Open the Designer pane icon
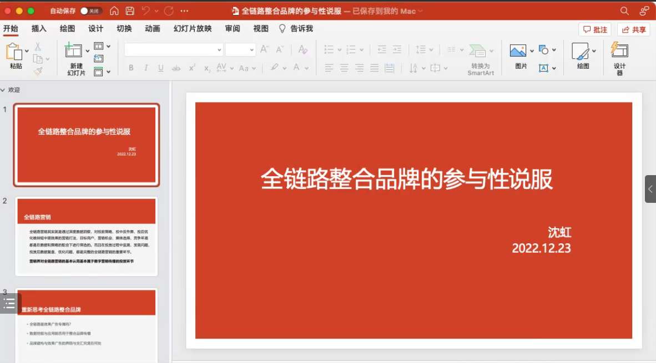656x363 pixels. (x=619, y=51)
